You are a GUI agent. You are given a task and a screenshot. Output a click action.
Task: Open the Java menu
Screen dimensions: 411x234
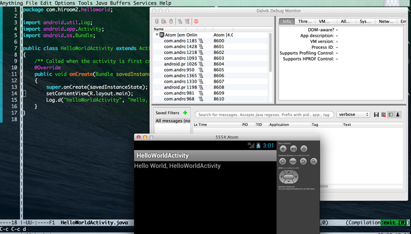101,3
